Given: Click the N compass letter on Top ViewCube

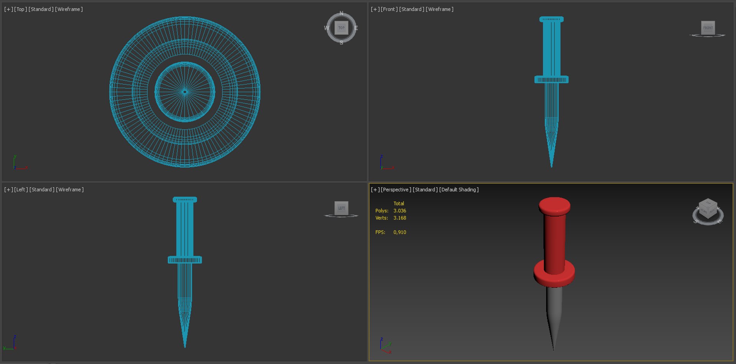Looking at the screenshot, I should click(341, 13).
